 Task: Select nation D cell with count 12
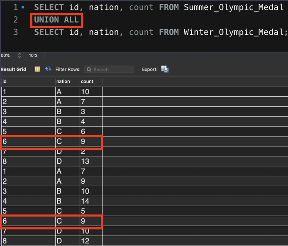click(x=68, y=241)
